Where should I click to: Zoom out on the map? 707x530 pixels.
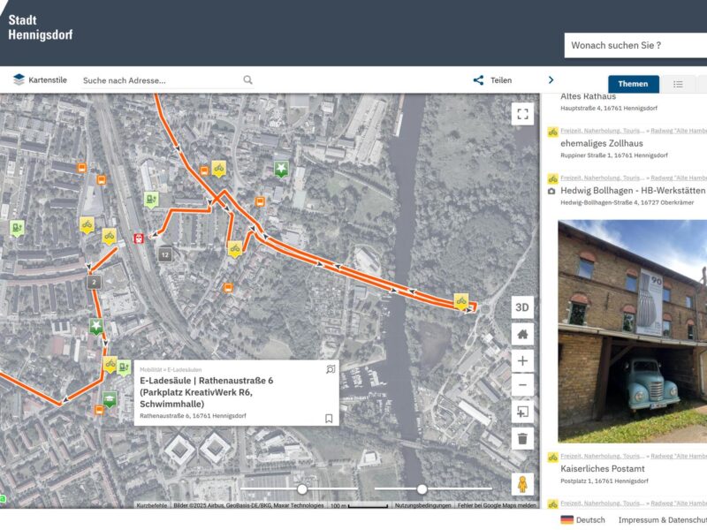pos(522,385)
